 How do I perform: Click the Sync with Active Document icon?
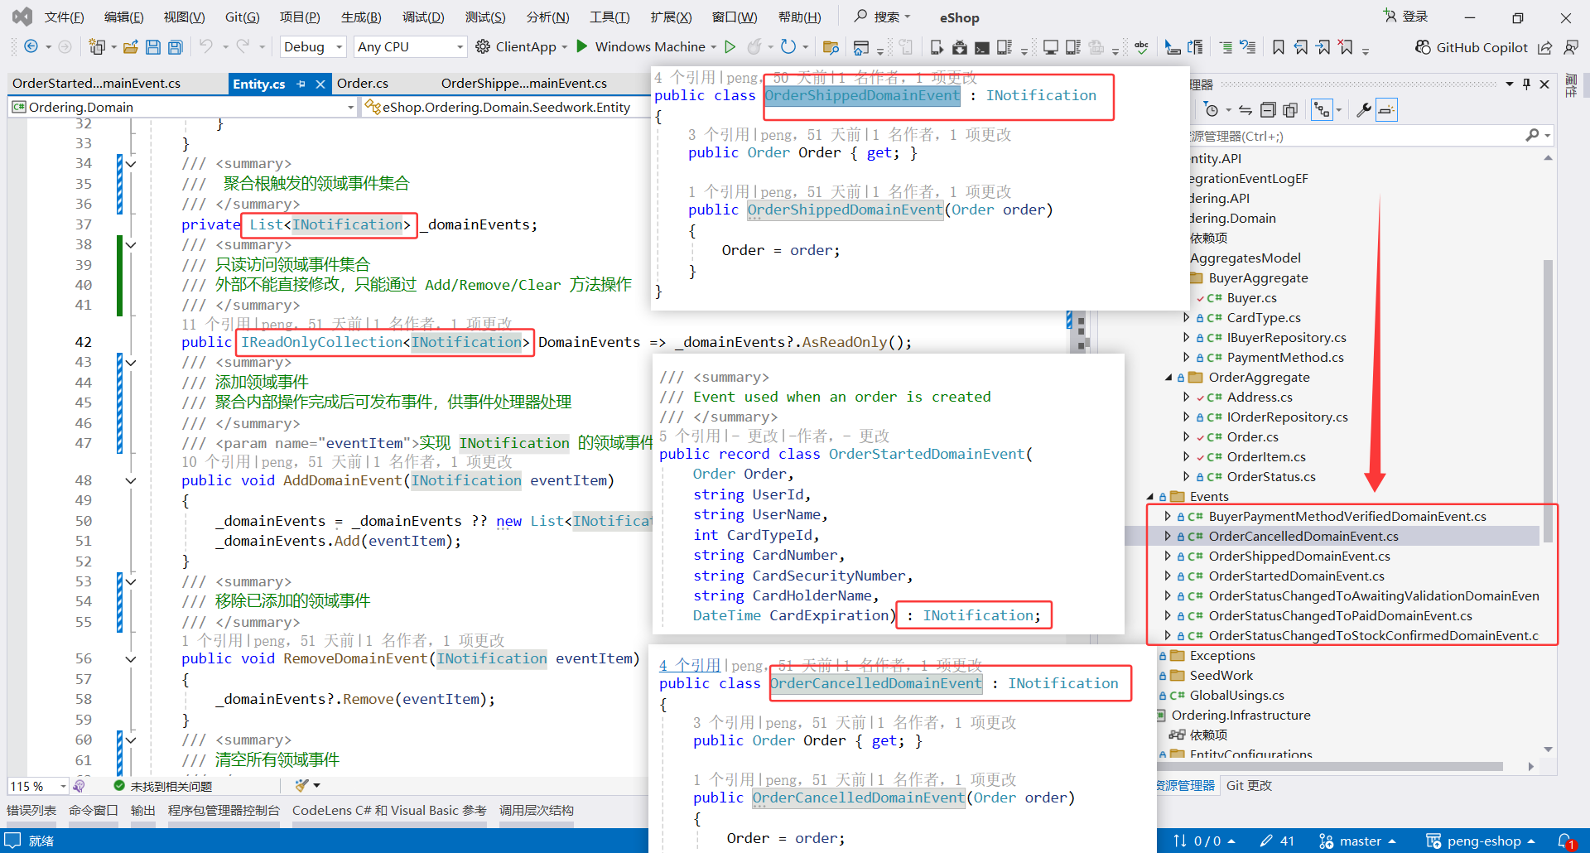(1245, 110)
